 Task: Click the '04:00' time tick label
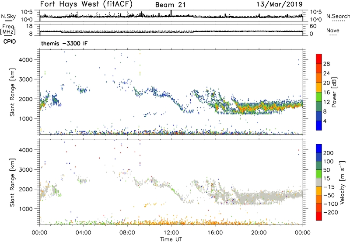84,233
